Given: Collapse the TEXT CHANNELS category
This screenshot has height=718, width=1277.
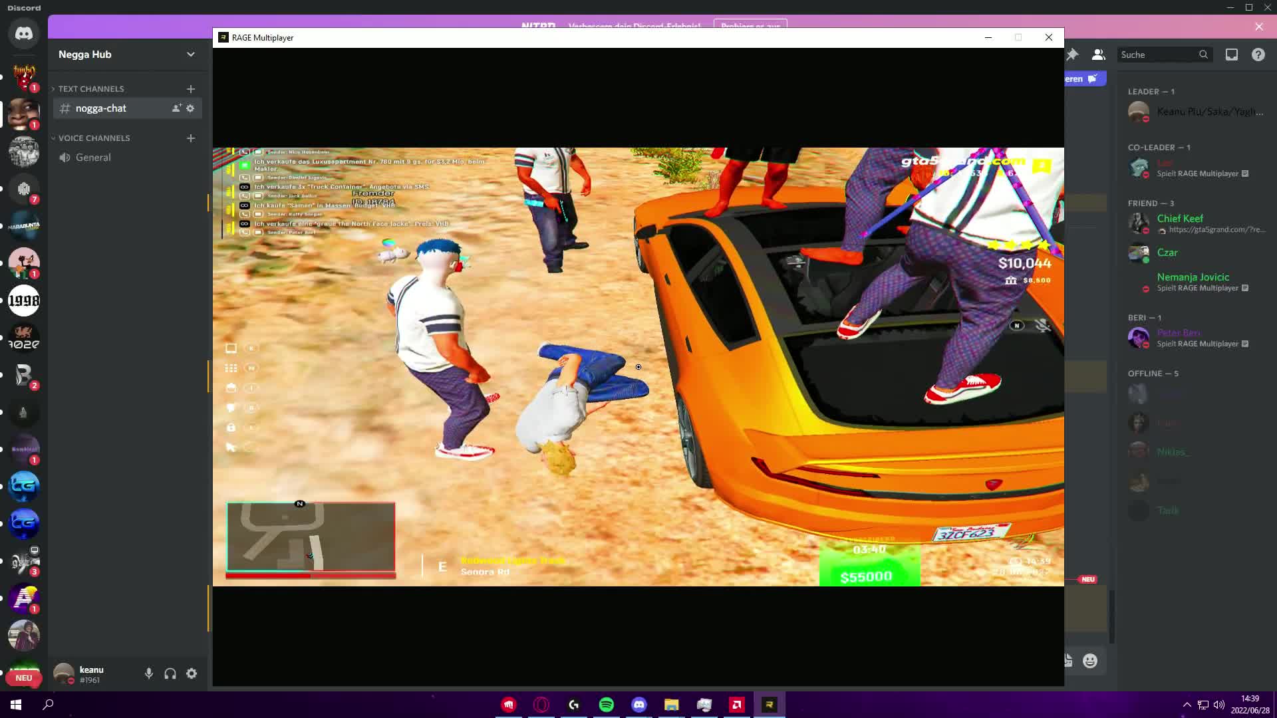Looking at the screenshot, I should [x=90, y=88].
